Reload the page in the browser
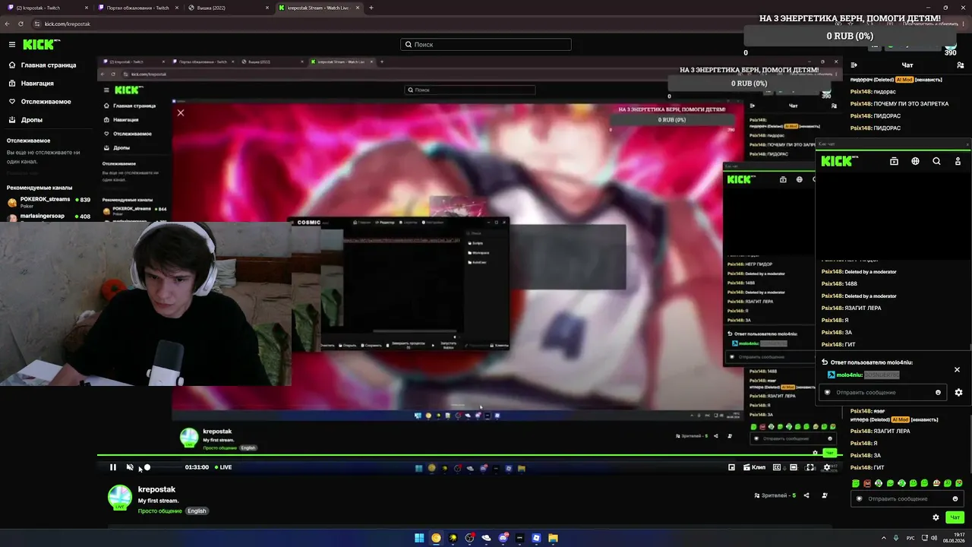 point(21,24)
